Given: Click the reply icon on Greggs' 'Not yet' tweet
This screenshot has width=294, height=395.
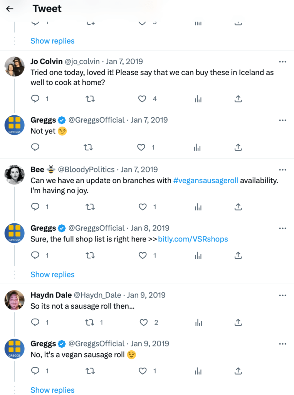Looking at the screenshot, I should click(x=35, y=147).
